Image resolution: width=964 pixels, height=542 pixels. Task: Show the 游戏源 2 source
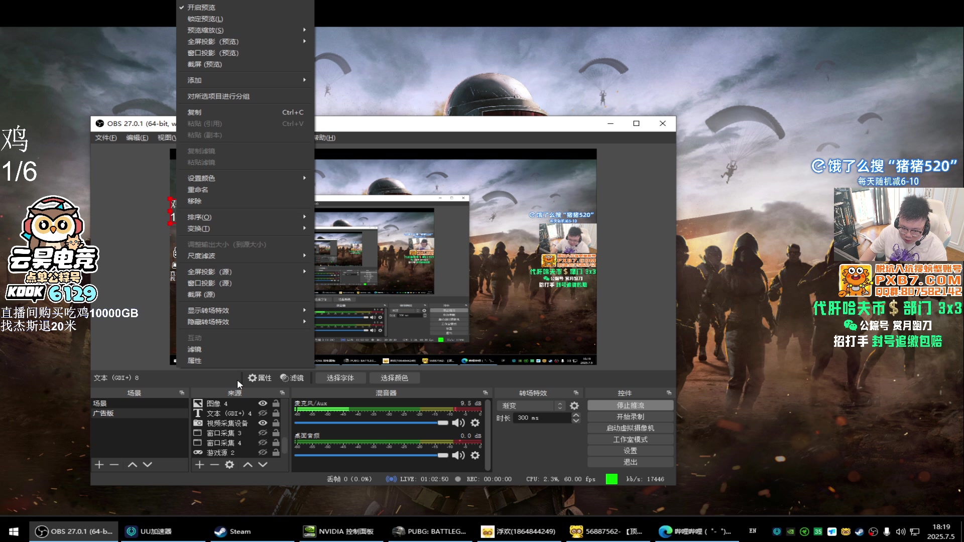tap(263, 453)
